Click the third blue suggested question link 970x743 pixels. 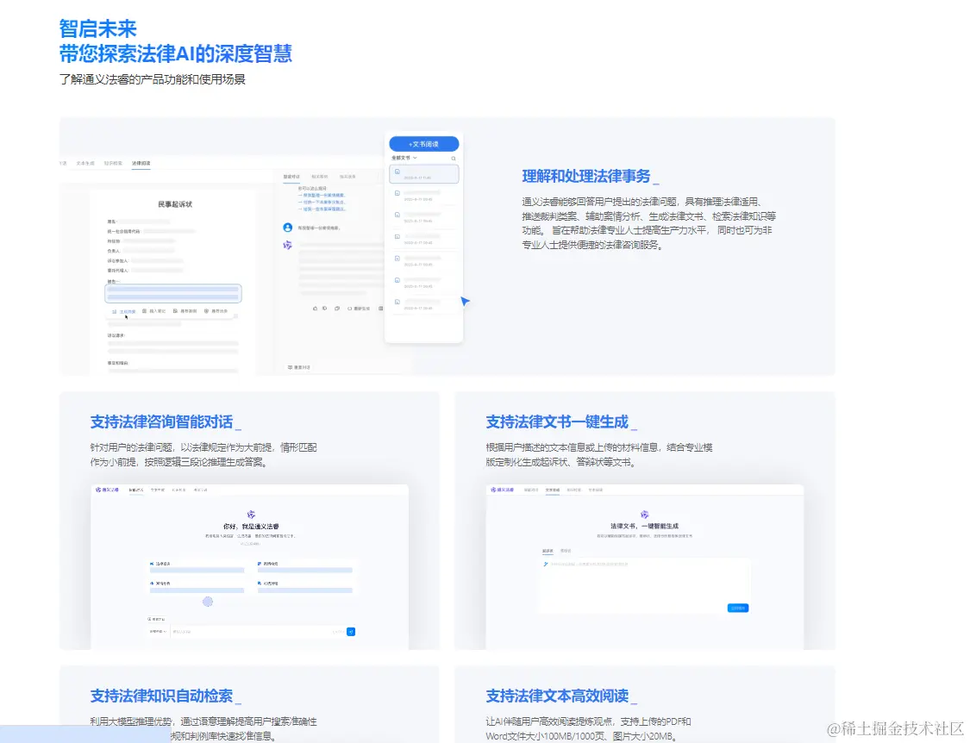321,209
